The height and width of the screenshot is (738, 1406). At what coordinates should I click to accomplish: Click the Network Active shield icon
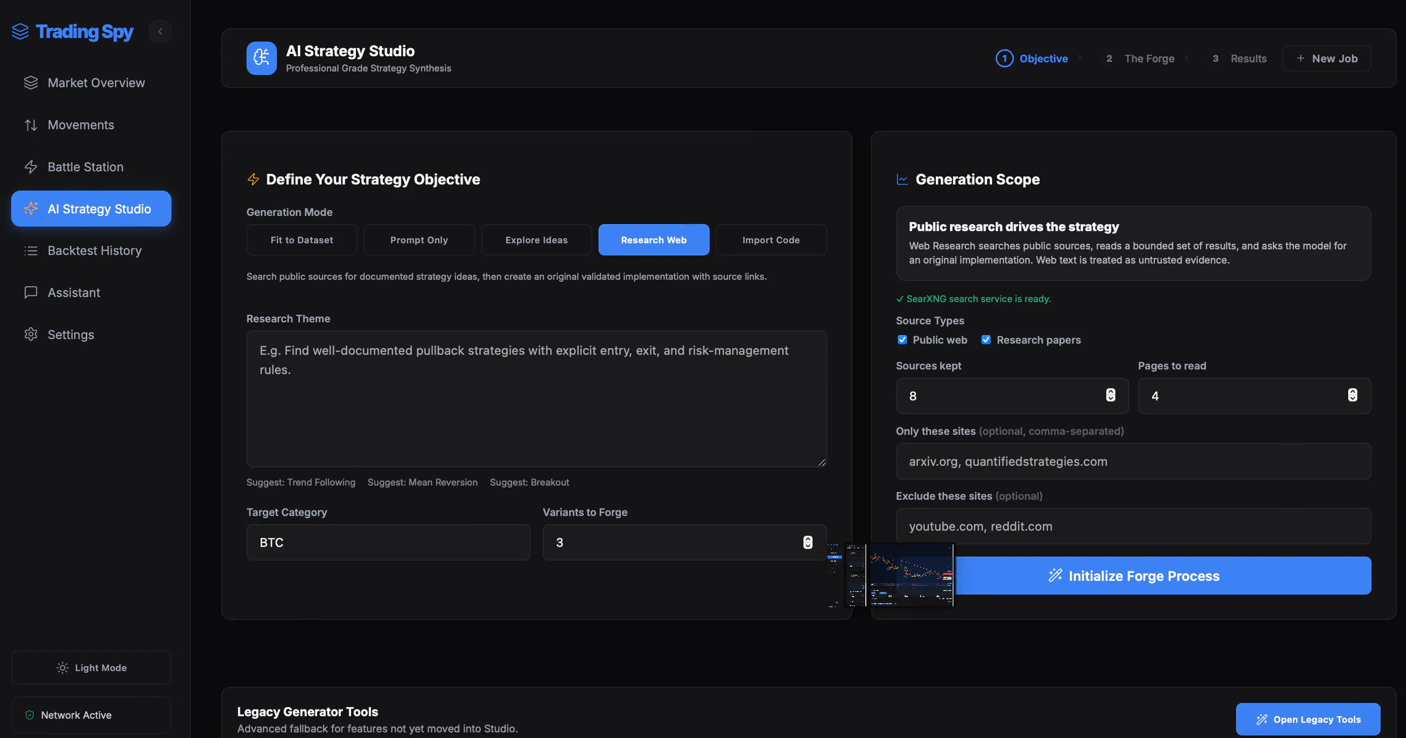[30, 715]
